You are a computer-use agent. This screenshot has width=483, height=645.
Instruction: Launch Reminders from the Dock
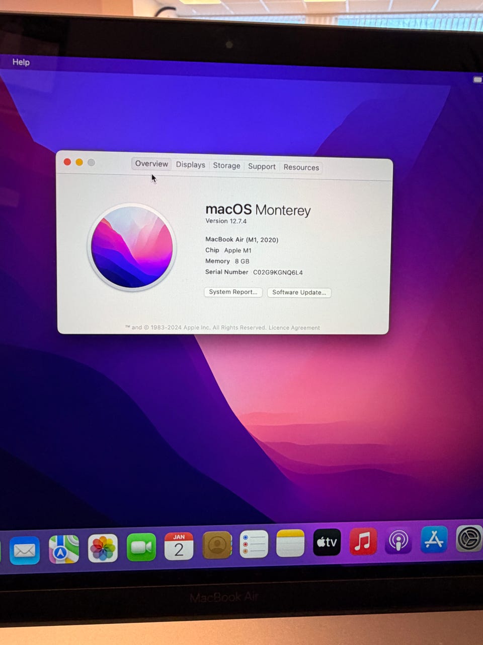pos(254,544)
